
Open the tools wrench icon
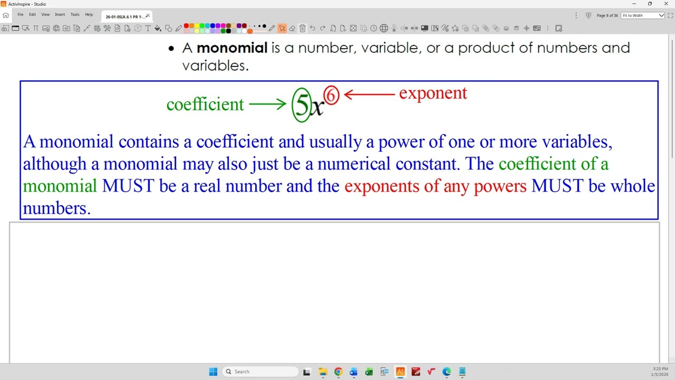107,28
